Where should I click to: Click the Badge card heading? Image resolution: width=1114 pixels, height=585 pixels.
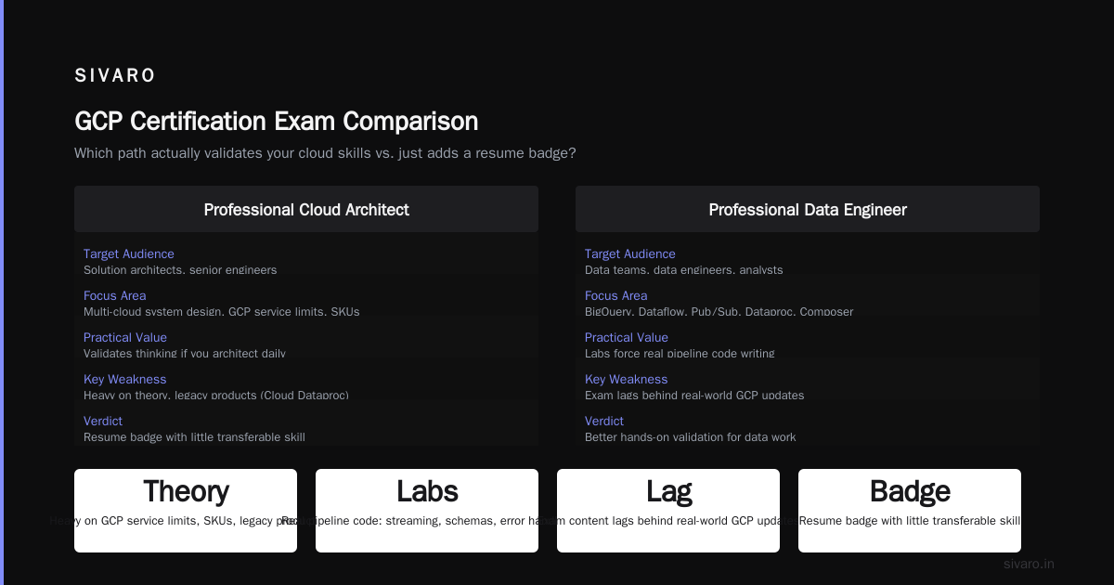click(910, 491)
